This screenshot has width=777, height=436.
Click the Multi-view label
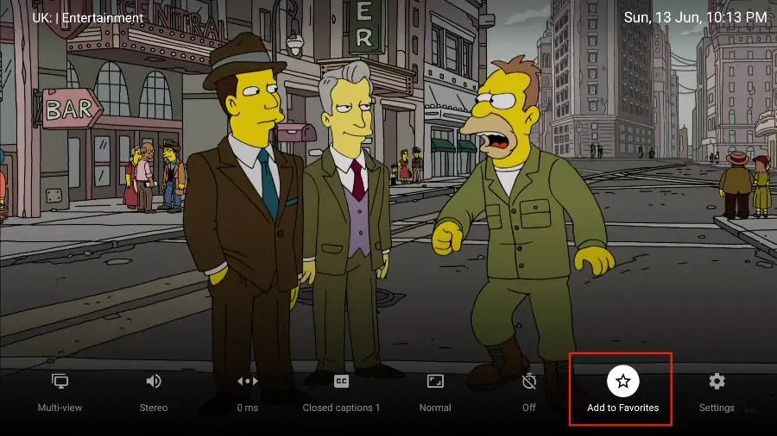click(60, 408)
